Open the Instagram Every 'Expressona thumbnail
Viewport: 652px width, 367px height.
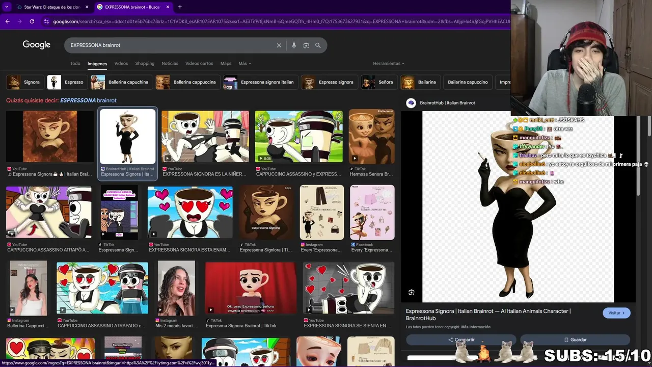pos(322,212)
